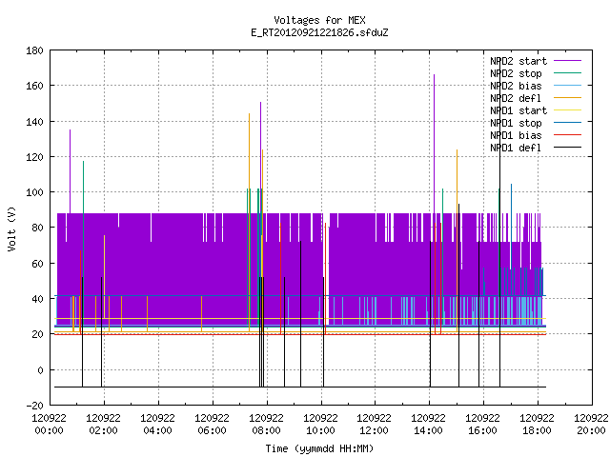The width and height of the screenshot is (610, 457).
Task: Click the Voltages for MEX chart title
Action: click(x=319, y=20)
